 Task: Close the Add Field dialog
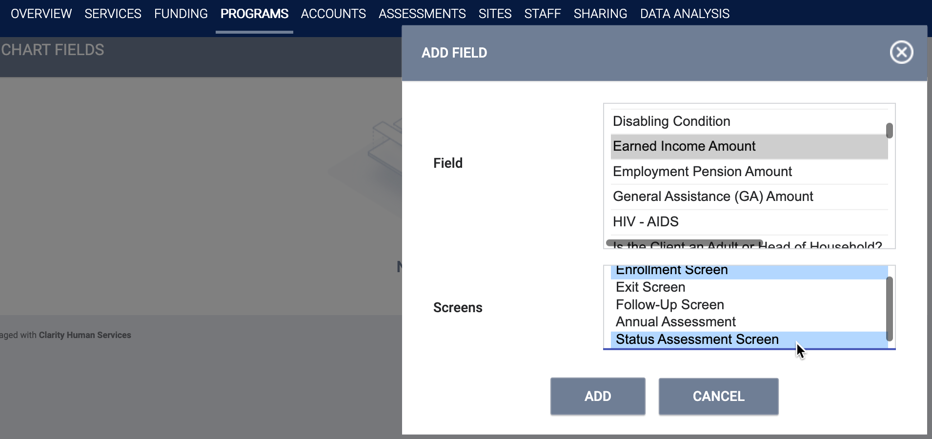coord(901,52)
